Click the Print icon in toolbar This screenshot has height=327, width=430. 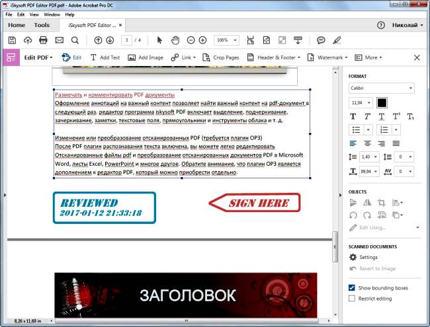coord(44,40)
